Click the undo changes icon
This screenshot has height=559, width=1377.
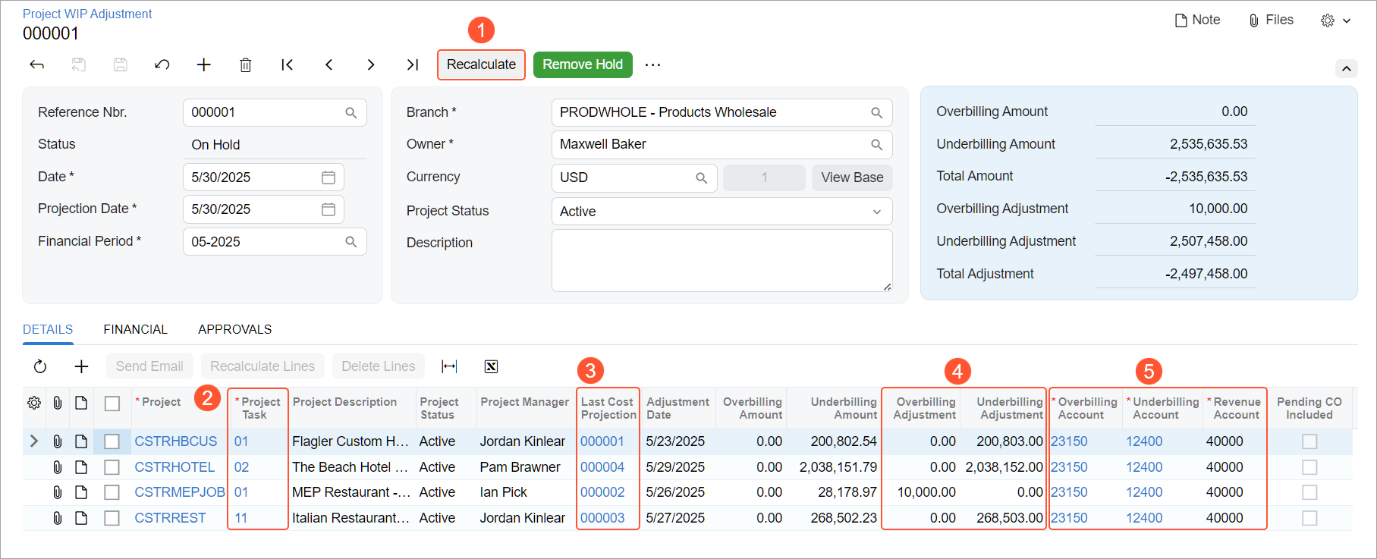tap(162, 65)
